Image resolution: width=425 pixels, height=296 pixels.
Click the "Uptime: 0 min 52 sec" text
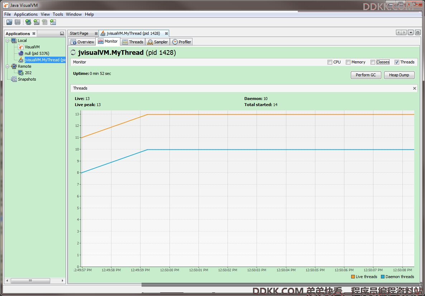(x=92, y=74)
